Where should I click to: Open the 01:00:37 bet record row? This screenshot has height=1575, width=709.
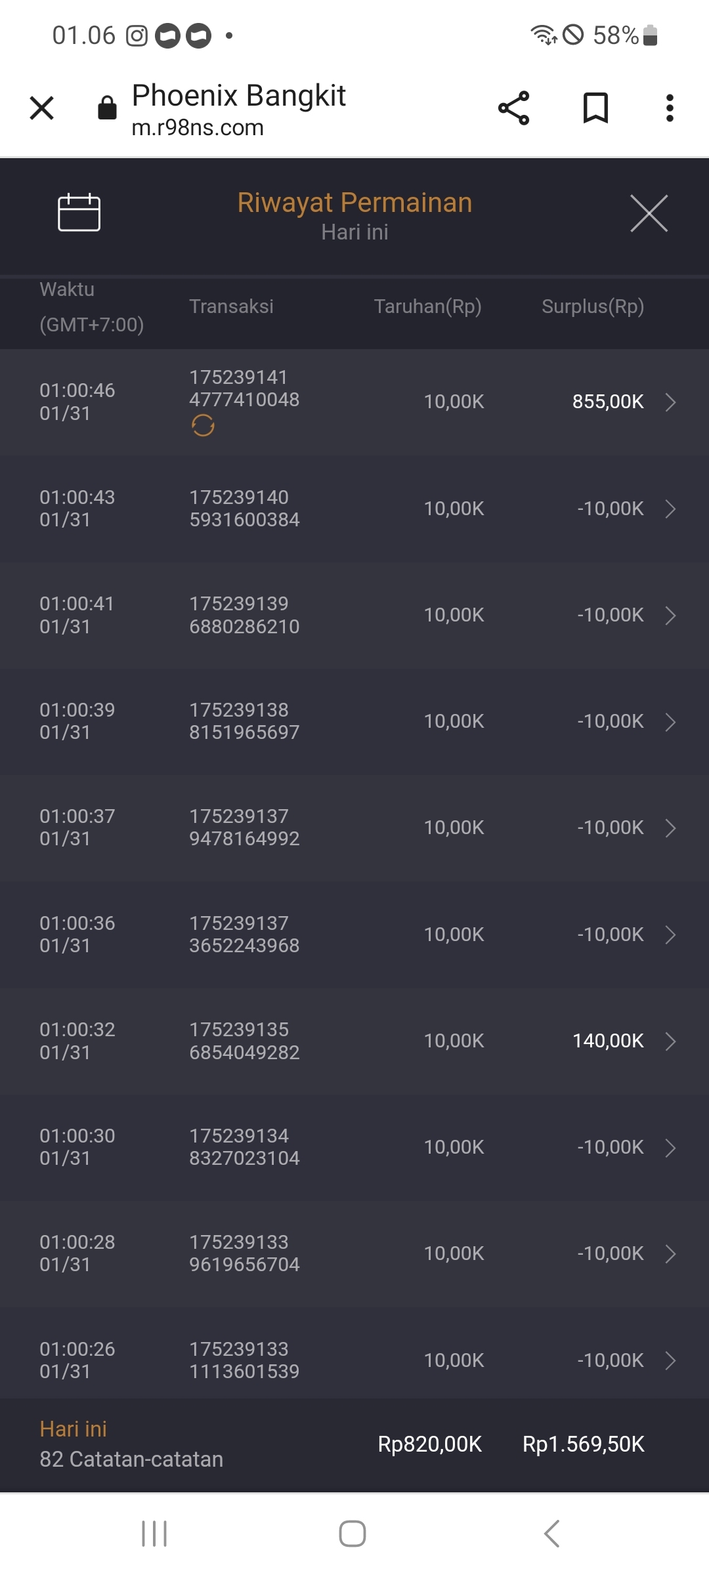(x=354, y=828)
